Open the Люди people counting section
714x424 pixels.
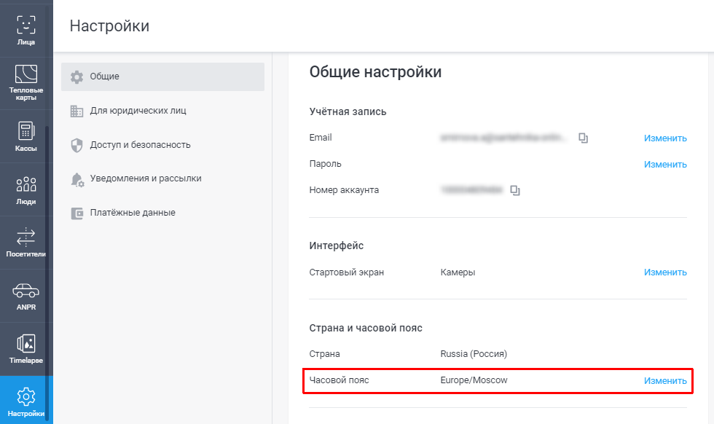[x=26, y=189]
